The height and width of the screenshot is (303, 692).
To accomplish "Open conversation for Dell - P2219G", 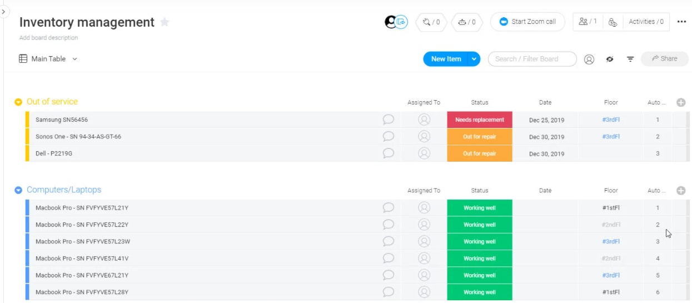I will (389, 153).
